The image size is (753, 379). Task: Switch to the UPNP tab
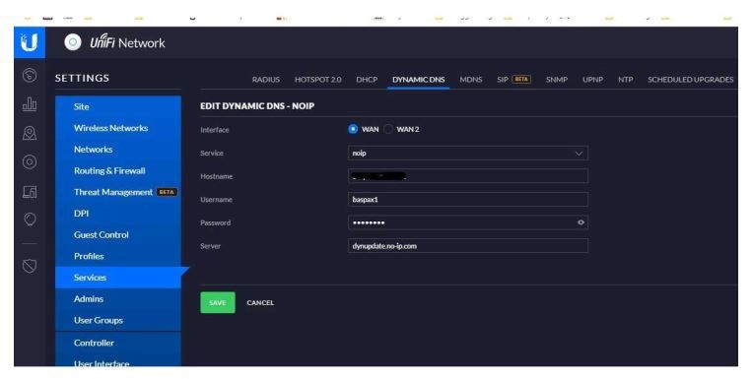click(592, 80)
